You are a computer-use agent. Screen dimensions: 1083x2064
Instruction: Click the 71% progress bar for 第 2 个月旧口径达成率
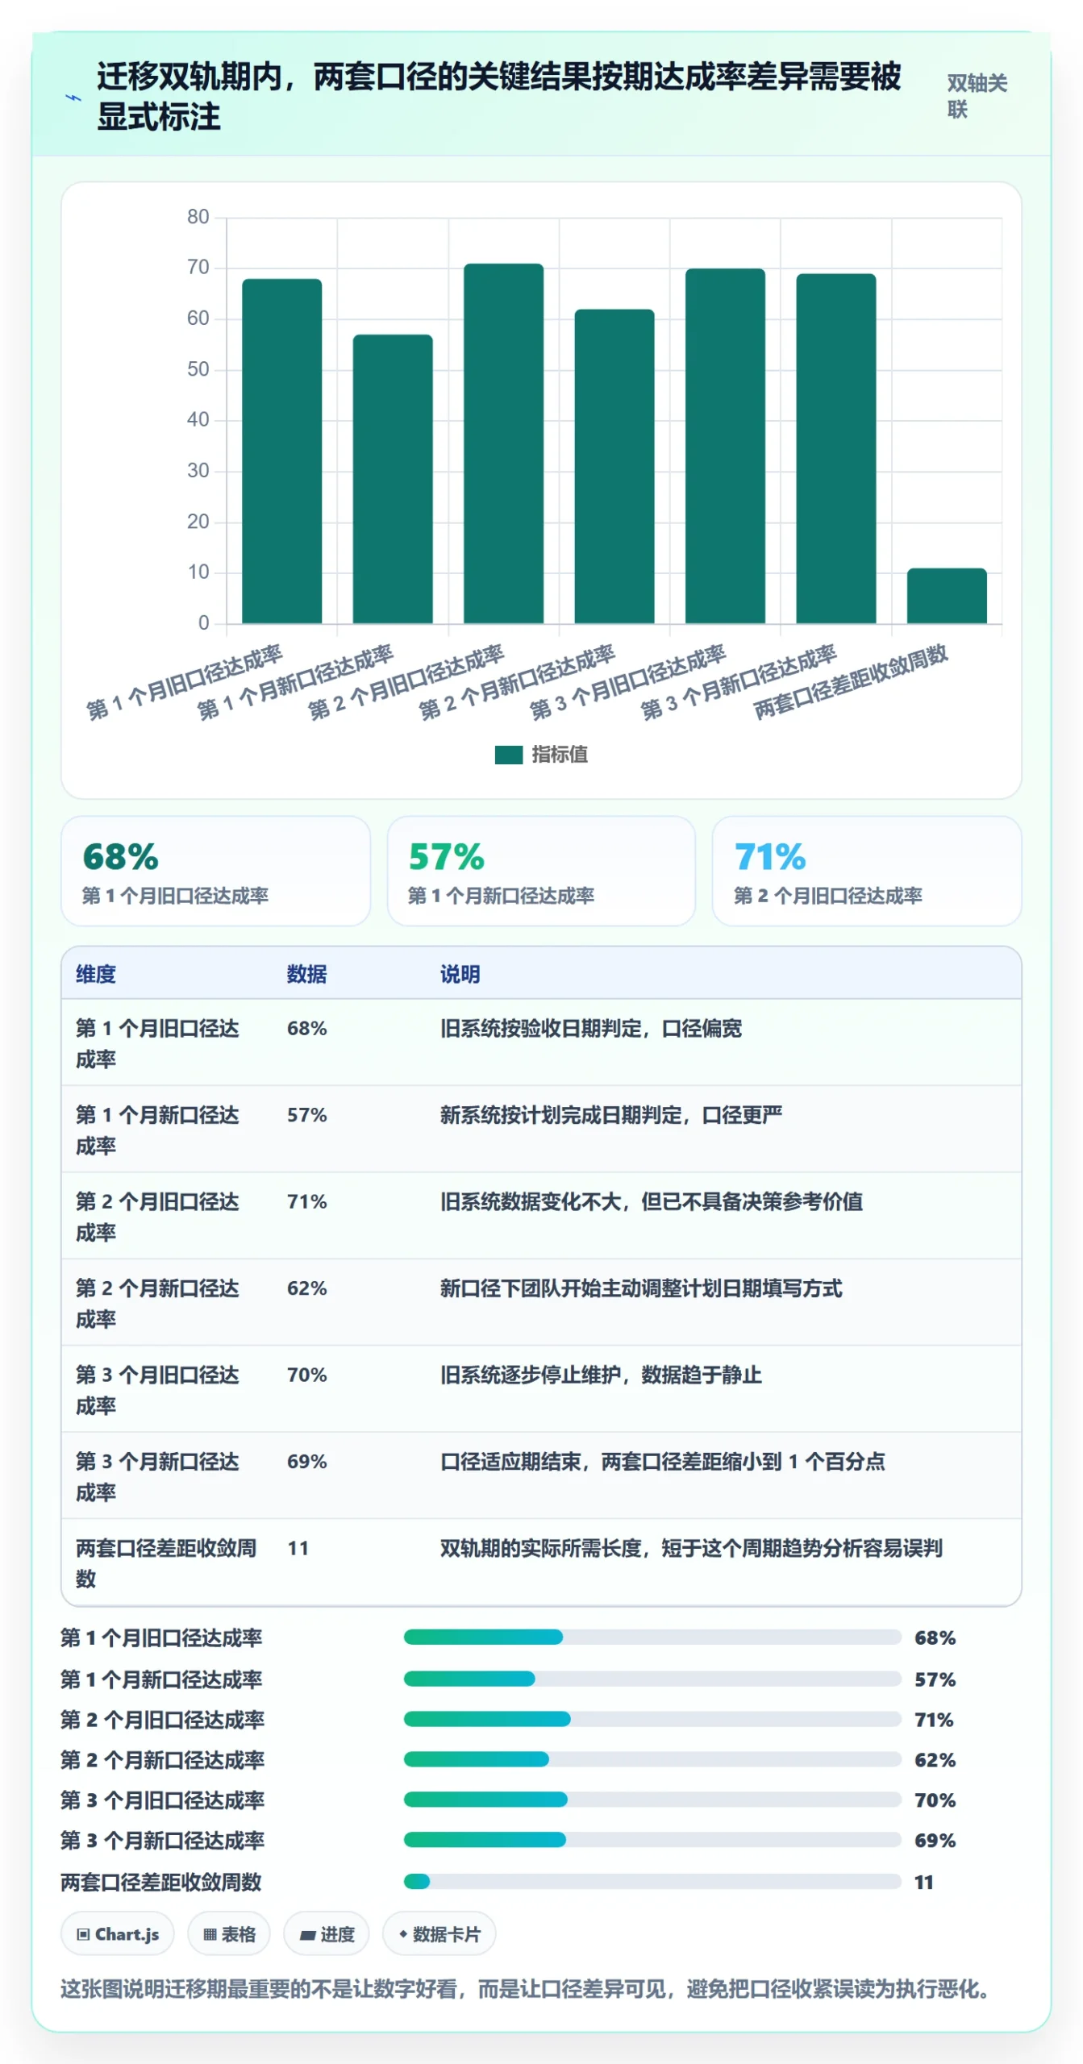click(x=652, y=1719)
